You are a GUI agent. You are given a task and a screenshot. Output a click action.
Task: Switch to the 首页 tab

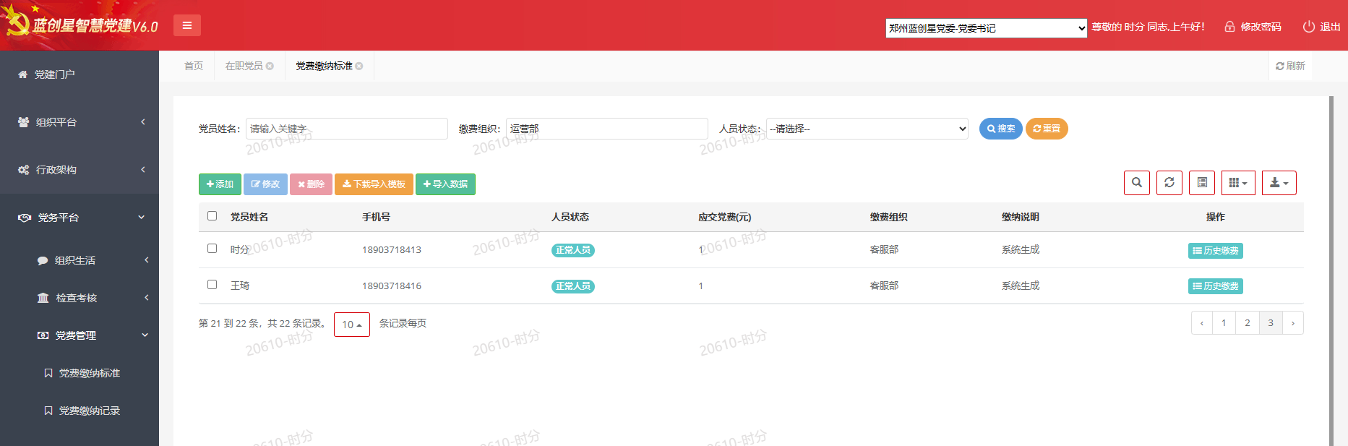[194, 66]
